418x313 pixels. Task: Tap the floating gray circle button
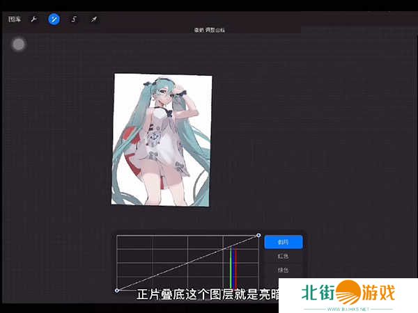pos(19,45)
